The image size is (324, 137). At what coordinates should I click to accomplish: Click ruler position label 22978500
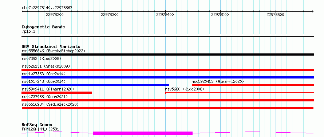pos(220,15)
